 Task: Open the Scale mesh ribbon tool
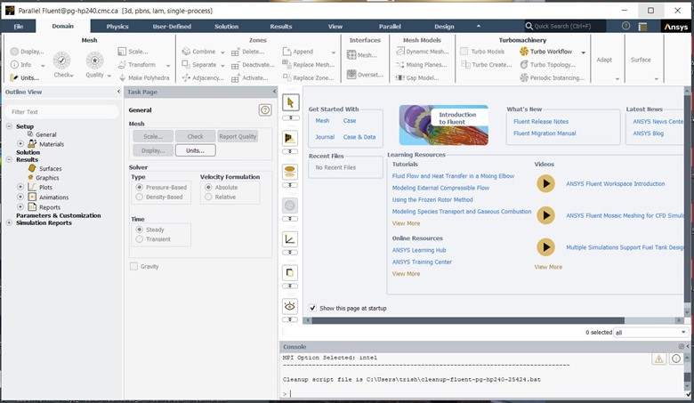coord(133,52)
